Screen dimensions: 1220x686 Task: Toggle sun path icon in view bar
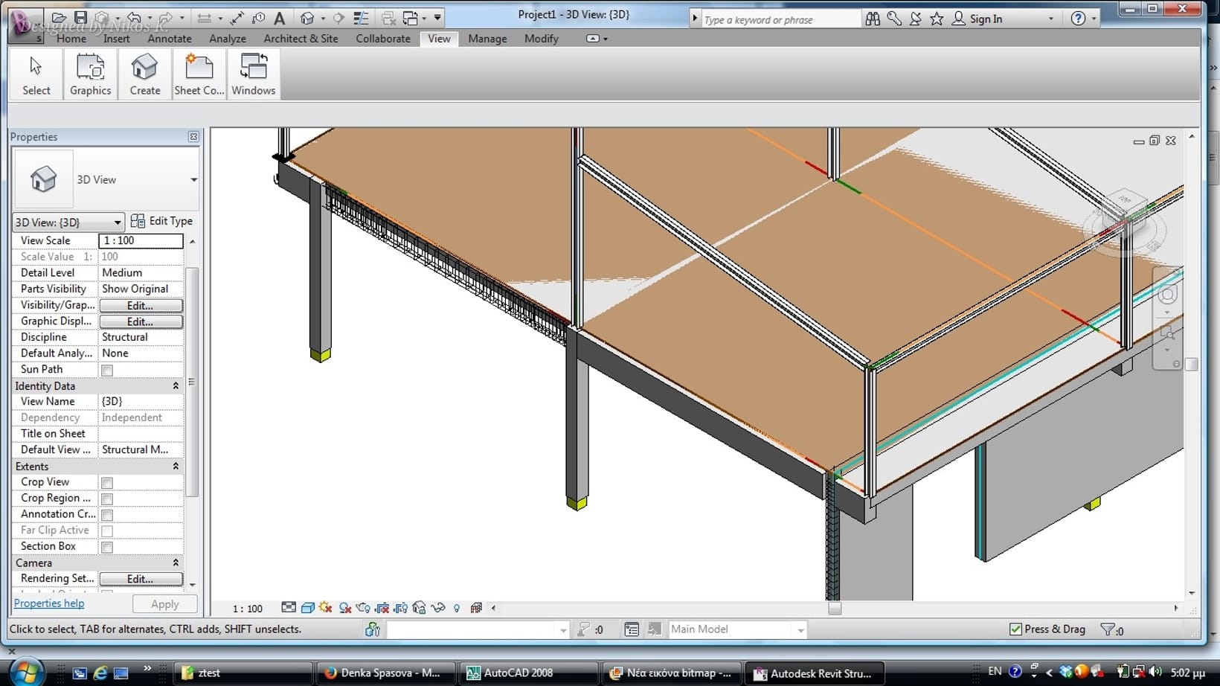(326, 608)
